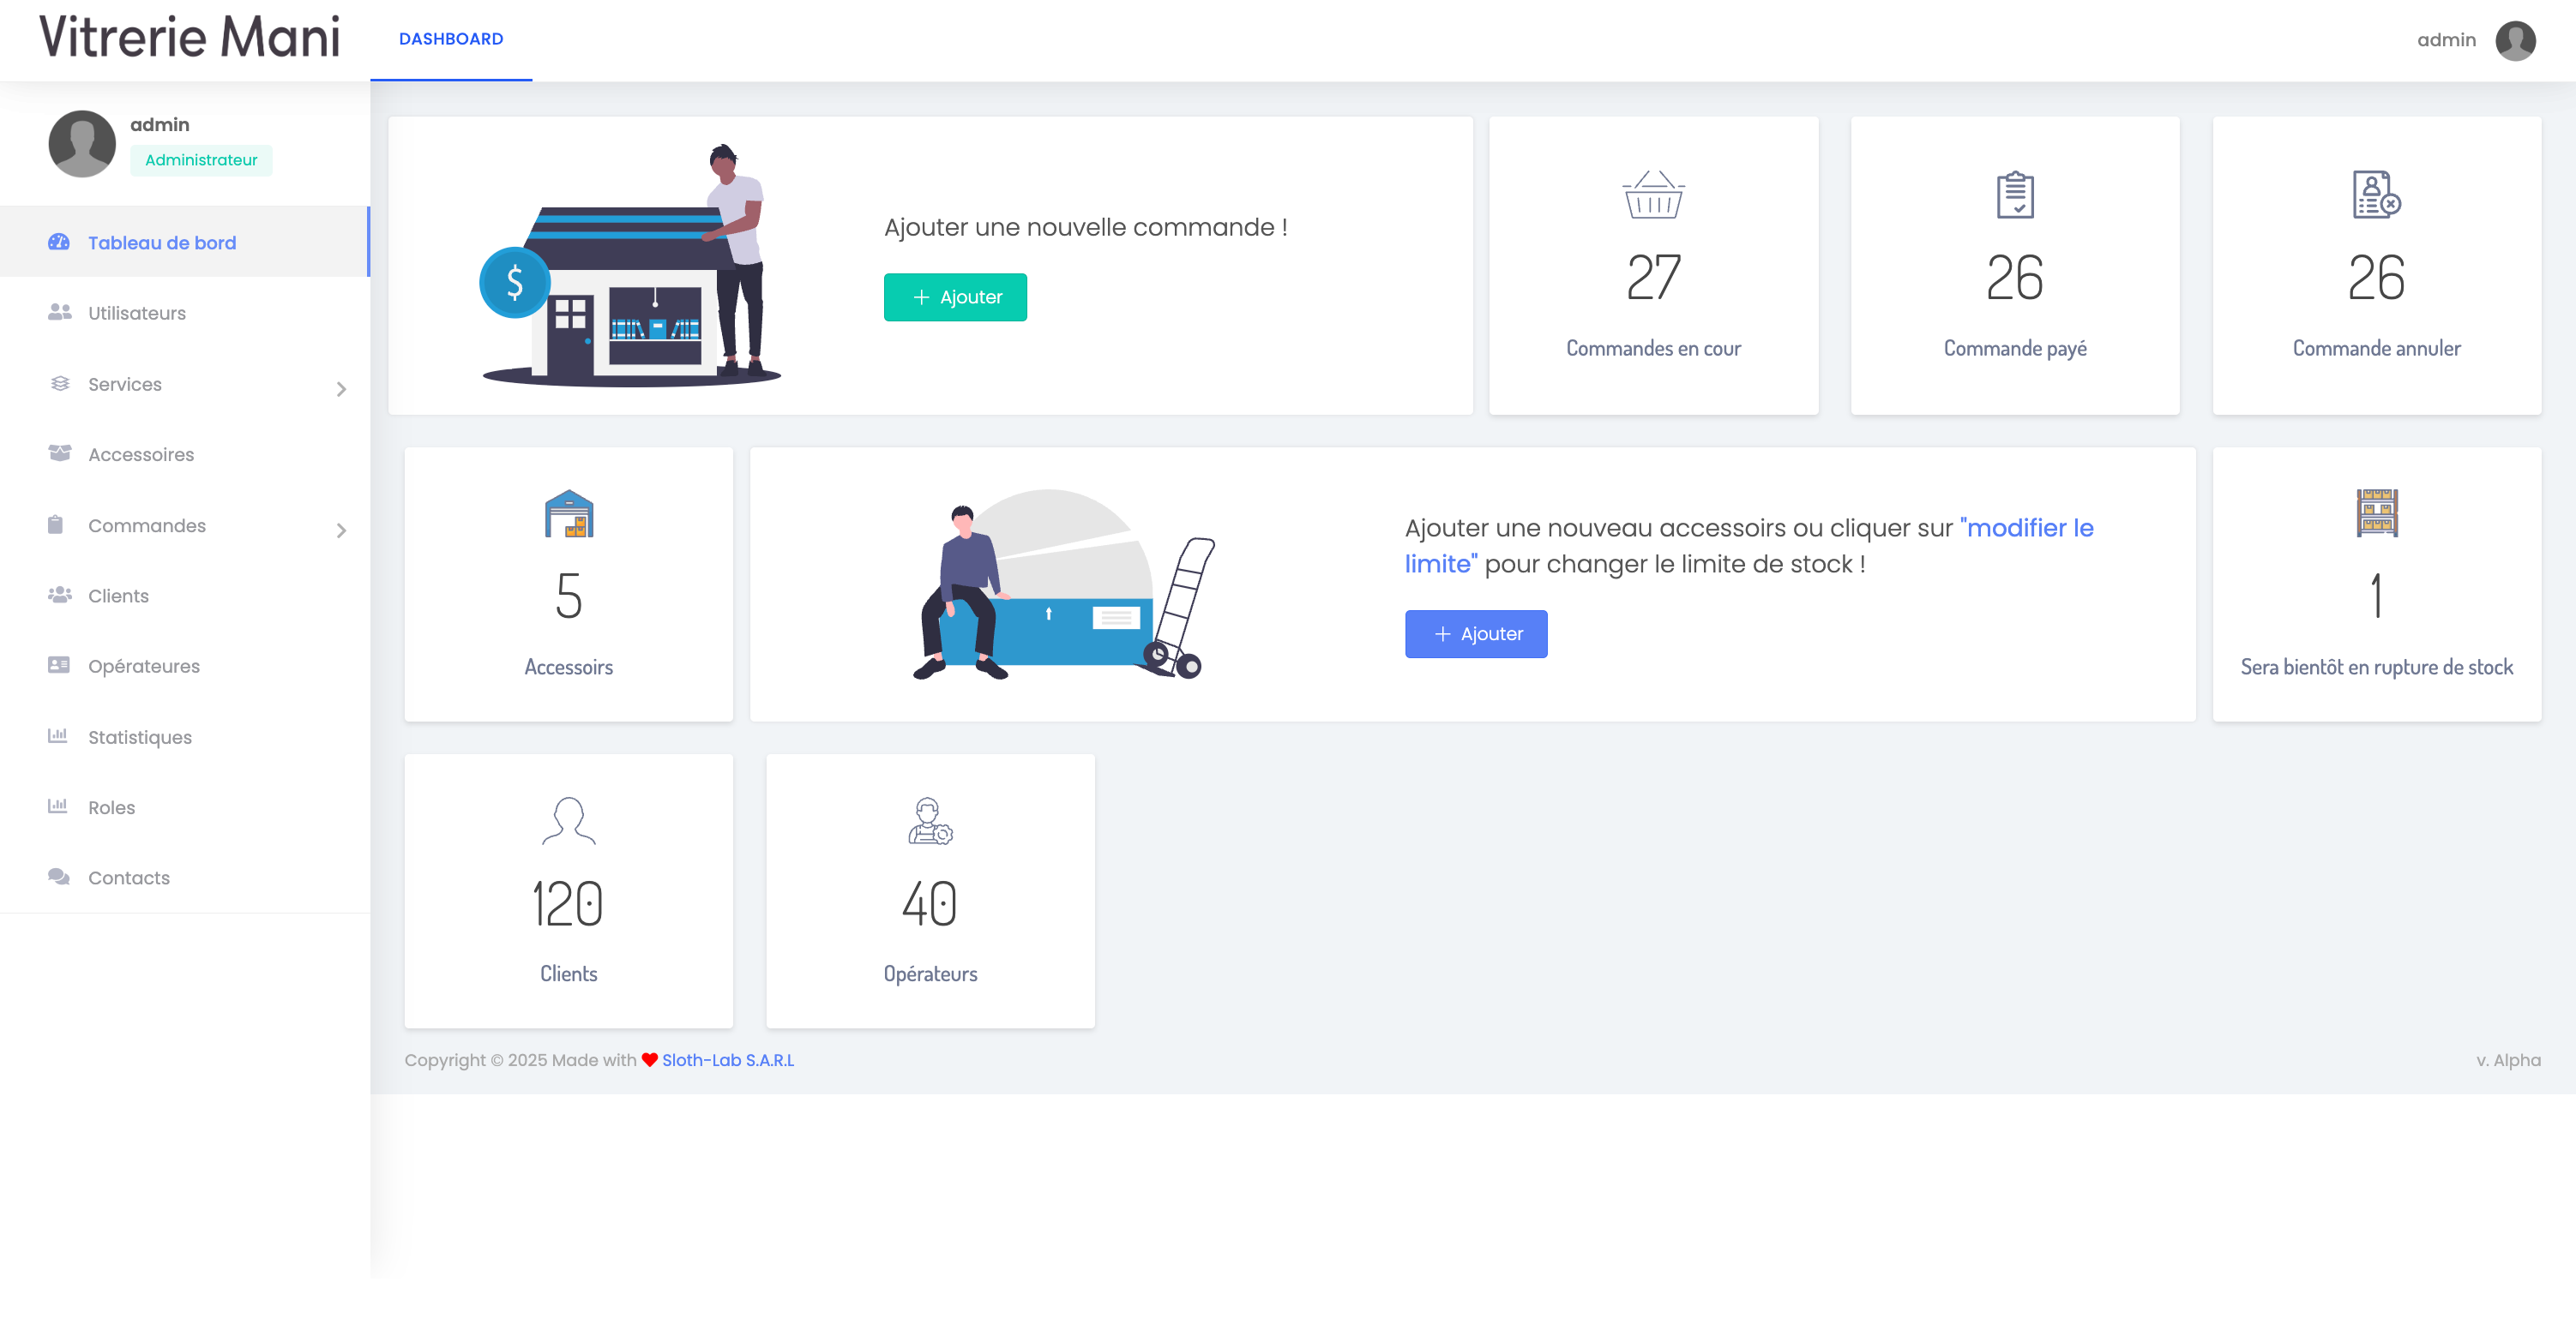Click the Accessoires box icon in sidebar
Image resolution: width=2576 pixels, height=1318 pixels.
point(59,452)
